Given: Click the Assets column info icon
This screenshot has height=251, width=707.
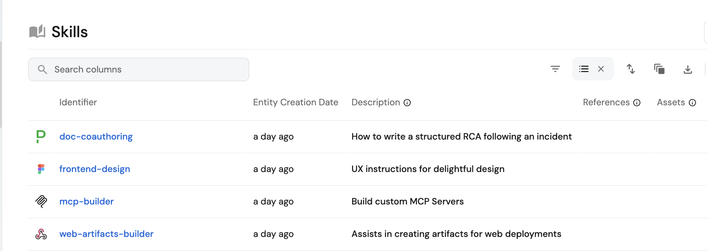Looking at the screenshot, I should [x=692, y=103].
